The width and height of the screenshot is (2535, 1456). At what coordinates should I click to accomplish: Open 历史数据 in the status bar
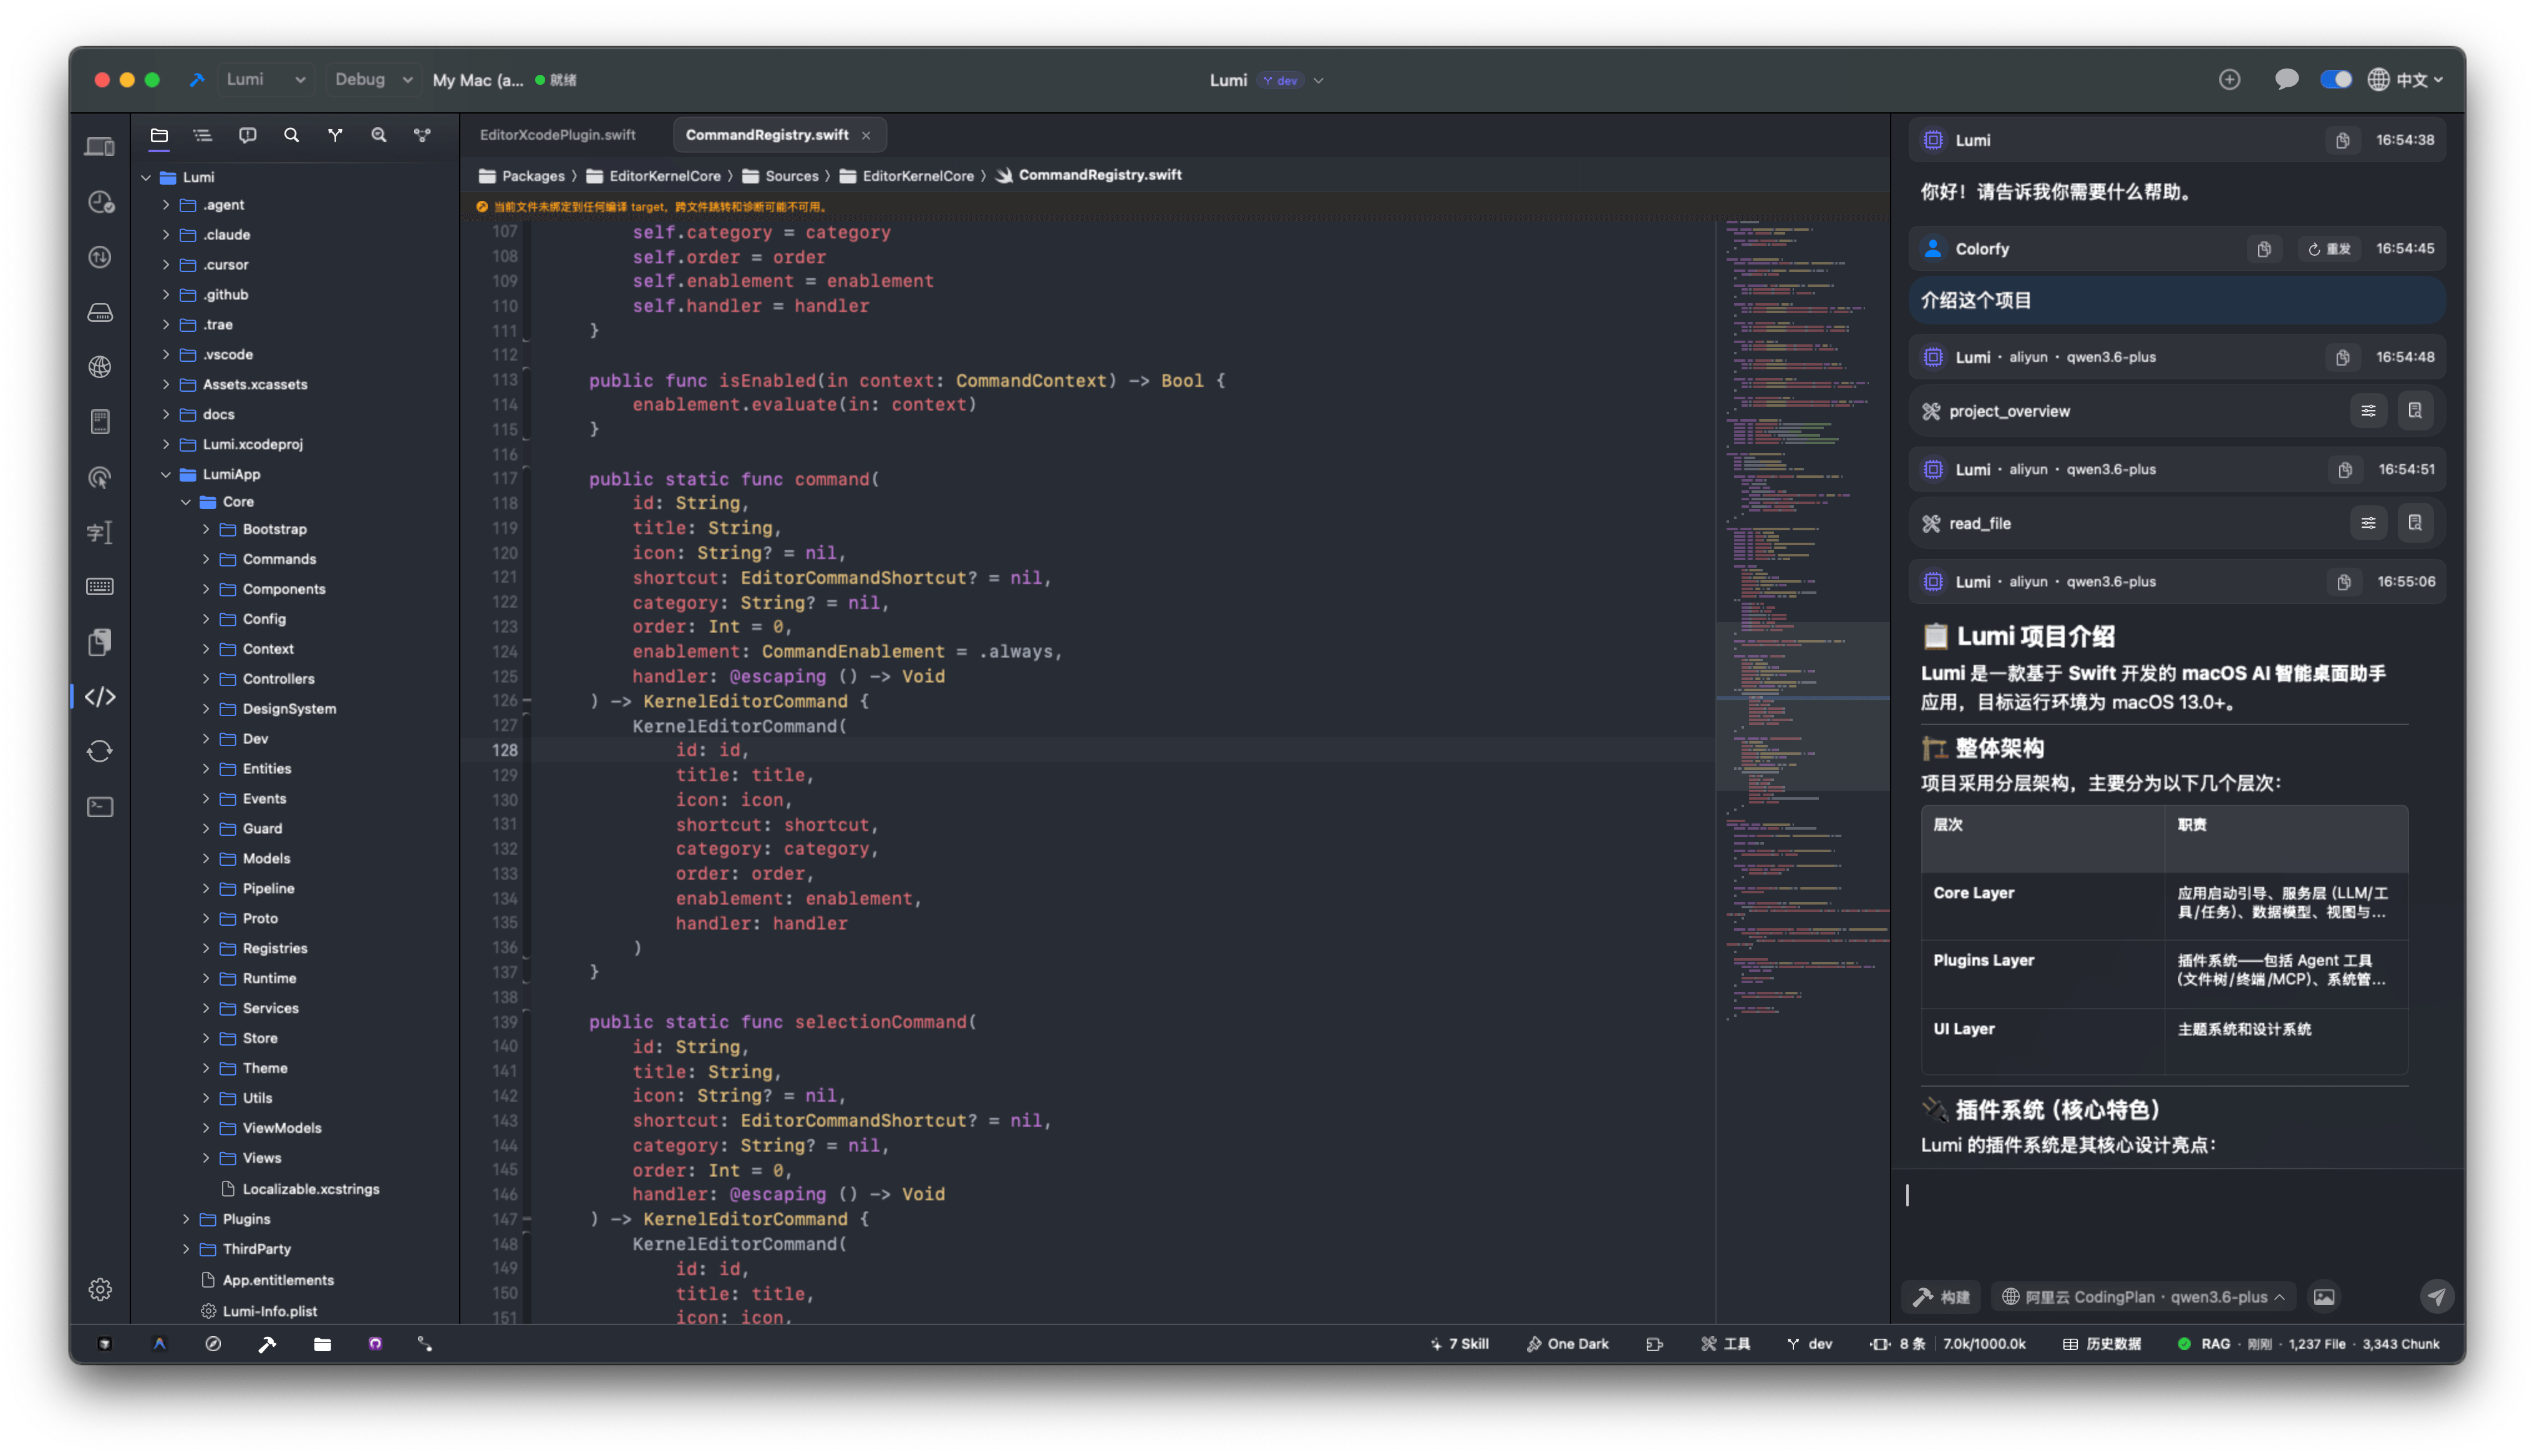pos(2101,1344)
